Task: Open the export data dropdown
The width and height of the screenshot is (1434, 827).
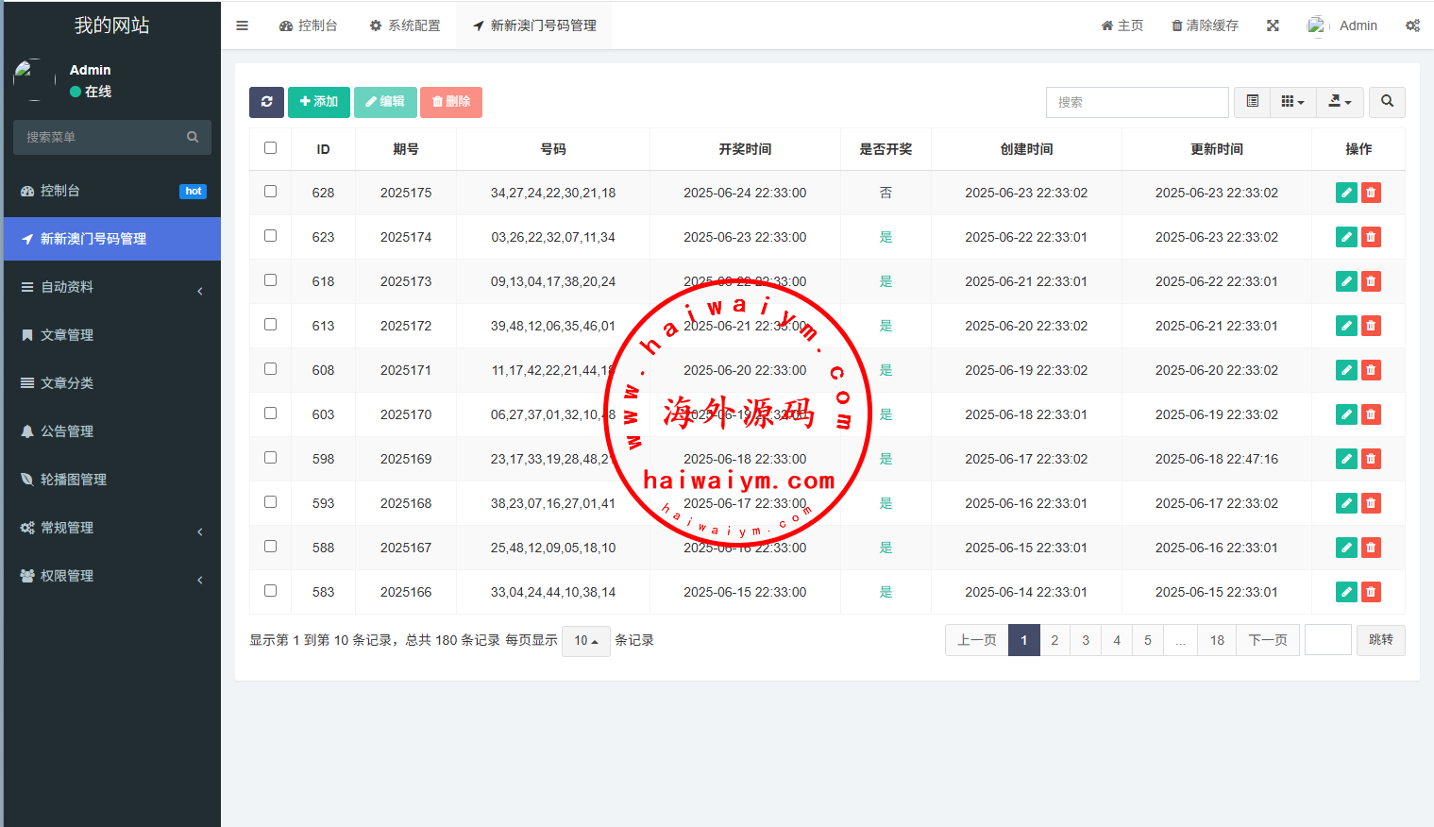Action: tap(1340, 102)
